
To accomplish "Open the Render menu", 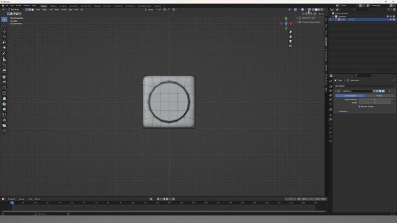I will (19, 6).
